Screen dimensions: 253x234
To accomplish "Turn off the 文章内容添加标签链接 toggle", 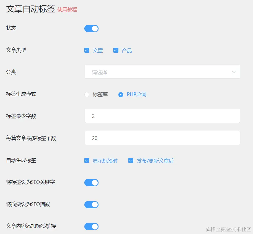I will (91, 226).
